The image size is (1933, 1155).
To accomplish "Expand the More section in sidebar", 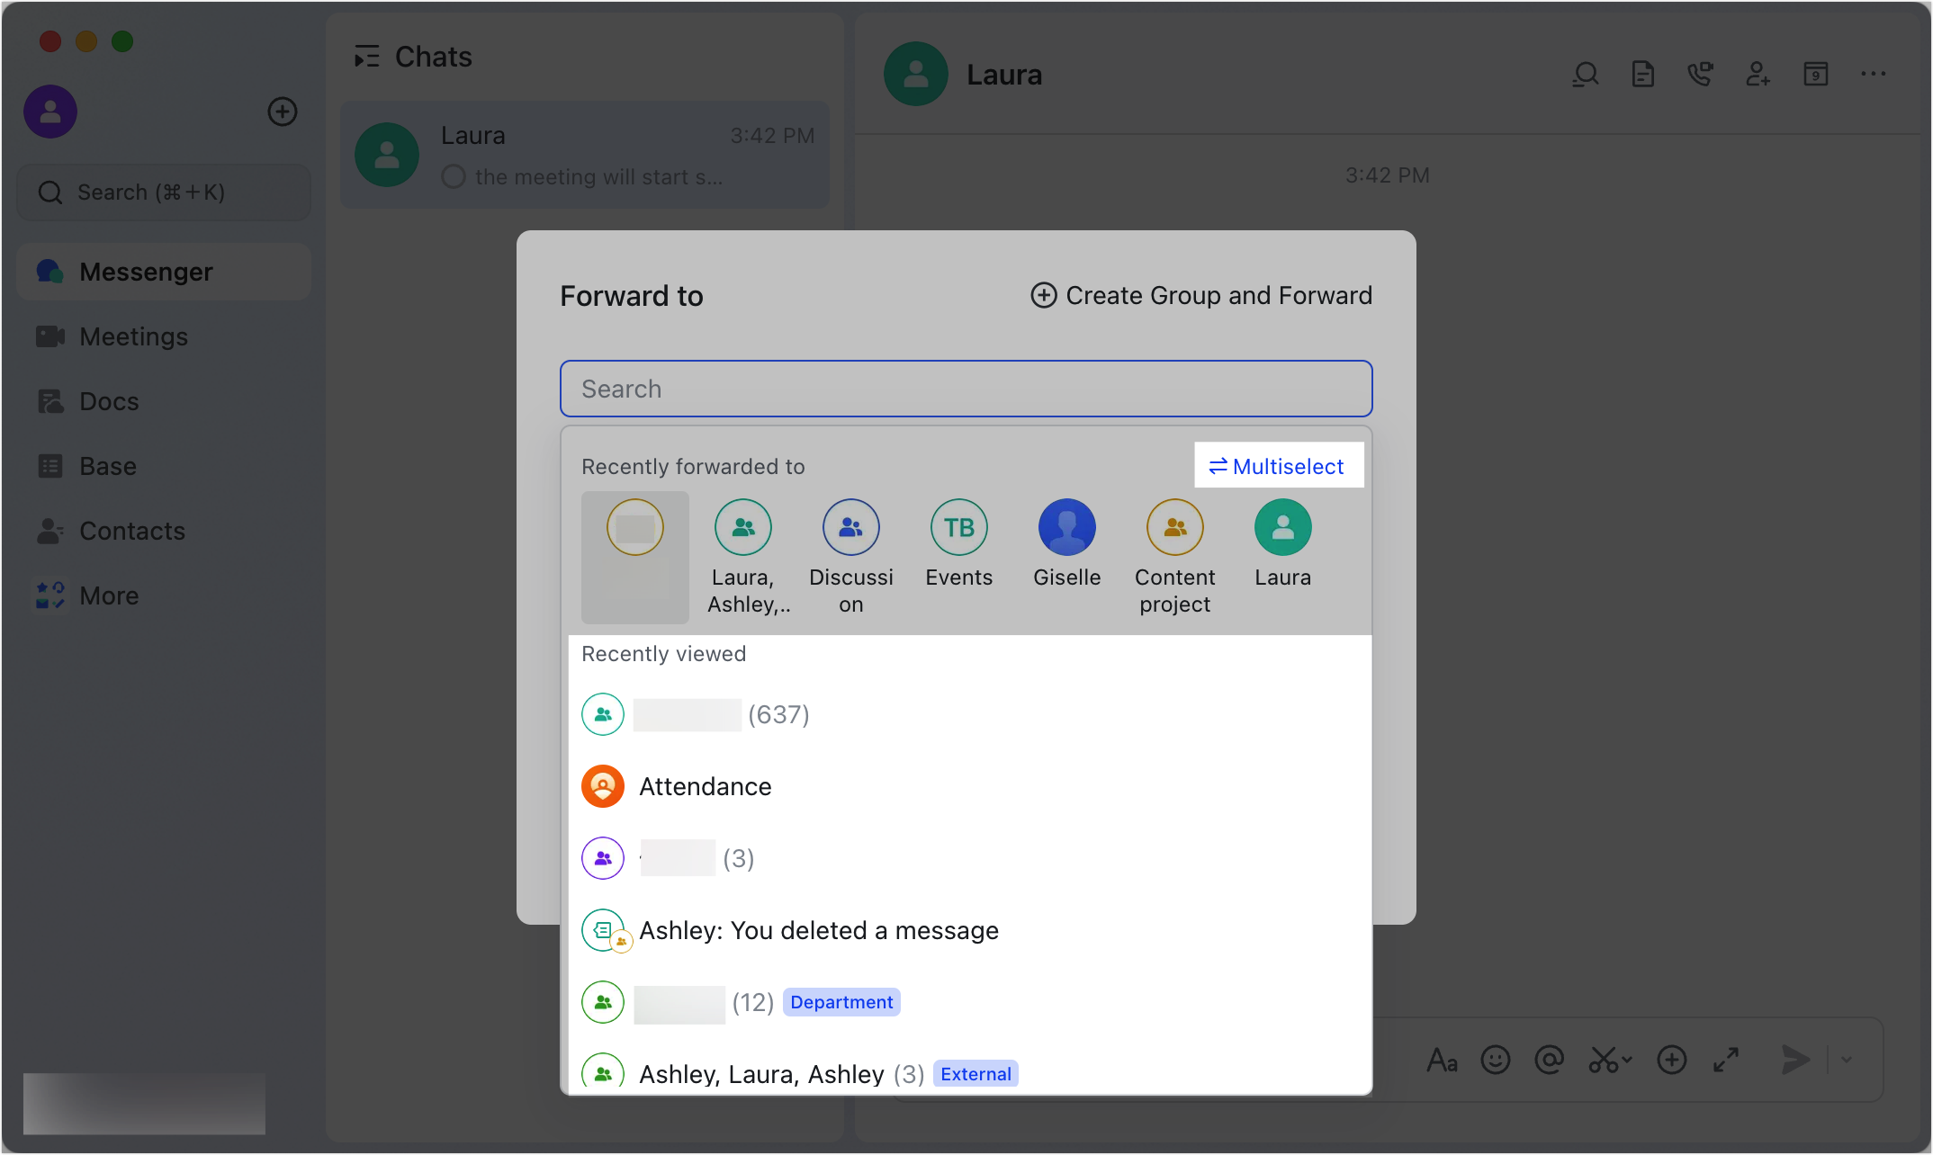I will [109, 595].
